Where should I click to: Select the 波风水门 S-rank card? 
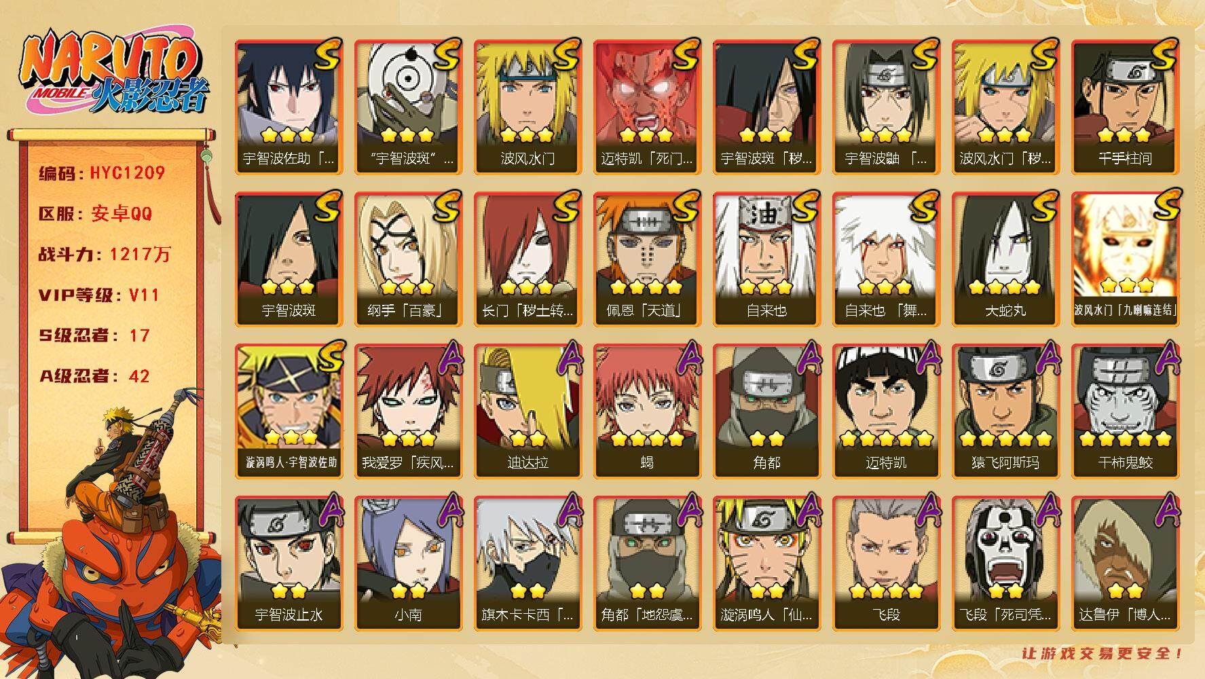(527, 107)
